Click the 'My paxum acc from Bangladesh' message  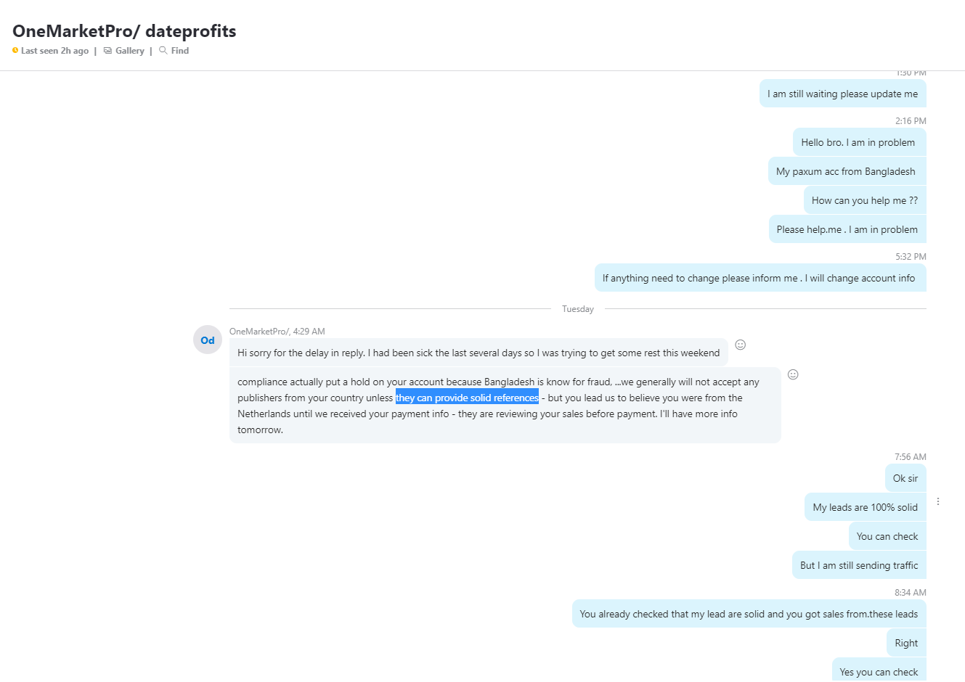click(x=847, y=171)
